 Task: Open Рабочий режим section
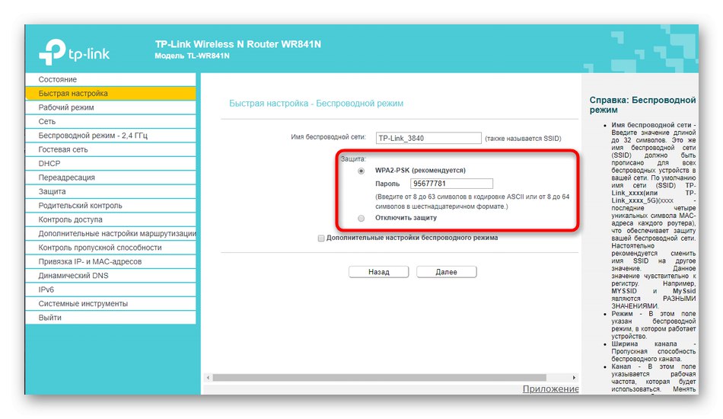[110, 107]
